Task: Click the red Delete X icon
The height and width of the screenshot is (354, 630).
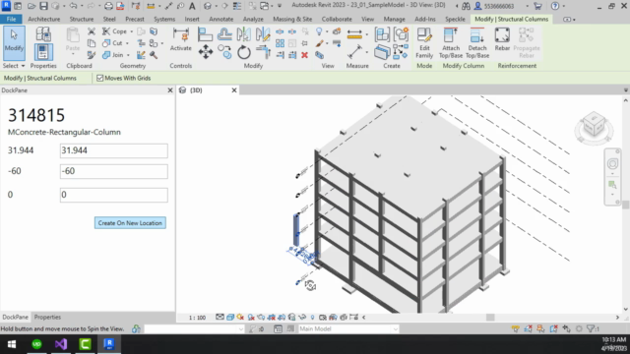Action: click(304, 55)
